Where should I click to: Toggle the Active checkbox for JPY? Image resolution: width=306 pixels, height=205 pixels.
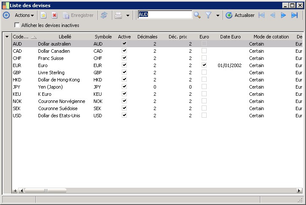pyautogui.click(x=124, y=86)
